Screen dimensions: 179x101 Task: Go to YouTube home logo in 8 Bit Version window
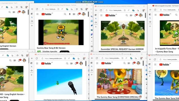point(46,14)
